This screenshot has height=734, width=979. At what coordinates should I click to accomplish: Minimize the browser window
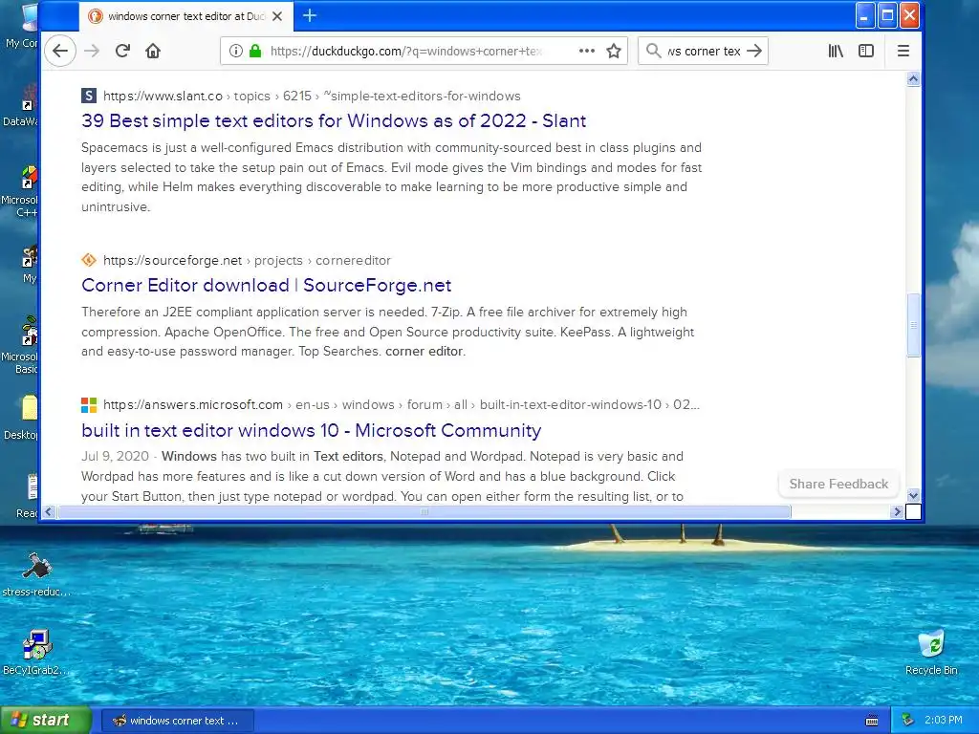pos(864,16)
